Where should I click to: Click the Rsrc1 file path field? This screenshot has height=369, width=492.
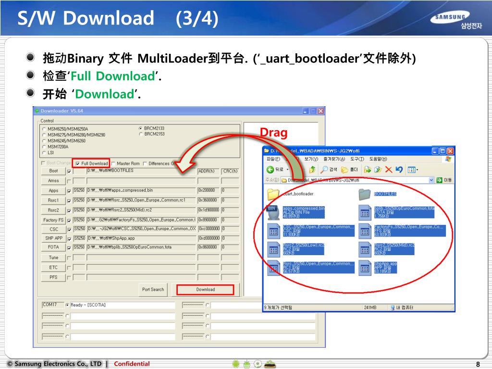pos(141,200)
